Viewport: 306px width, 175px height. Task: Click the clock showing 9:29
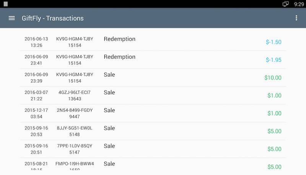click(299, 4)
